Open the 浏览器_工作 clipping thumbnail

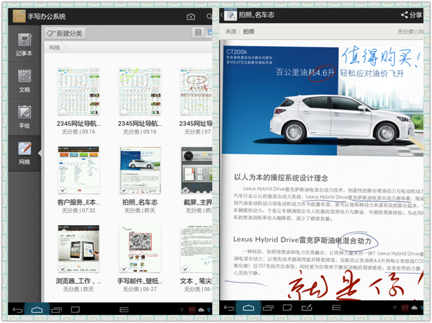pyautogui.click(x=78, y=248)
